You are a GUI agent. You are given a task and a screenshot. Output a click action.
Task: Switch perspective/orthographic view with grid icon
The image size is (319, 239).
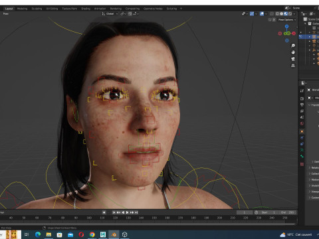[x=293, y=66]
